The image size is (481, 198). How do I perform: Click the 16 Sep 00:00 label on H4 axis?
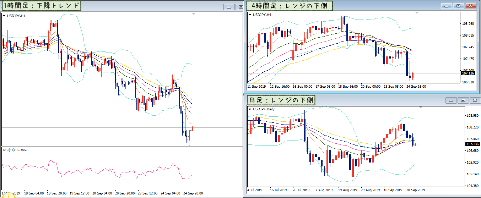(302, 87)
